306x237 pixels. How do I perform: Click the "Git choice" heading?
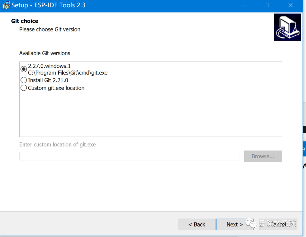[x=25, y=21]
